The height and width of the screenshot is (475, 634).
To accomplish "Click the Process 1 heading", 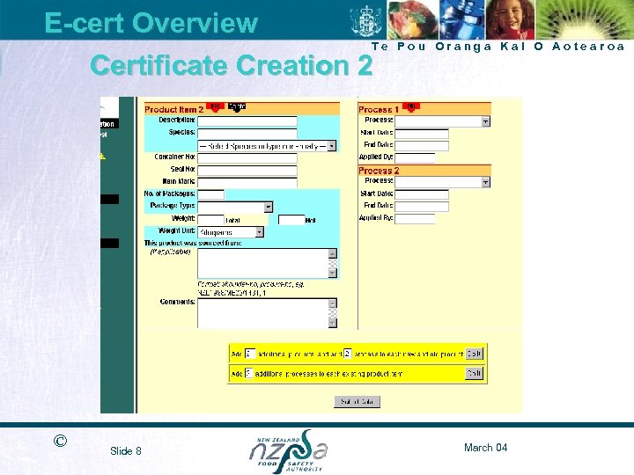I will [379, 109].
